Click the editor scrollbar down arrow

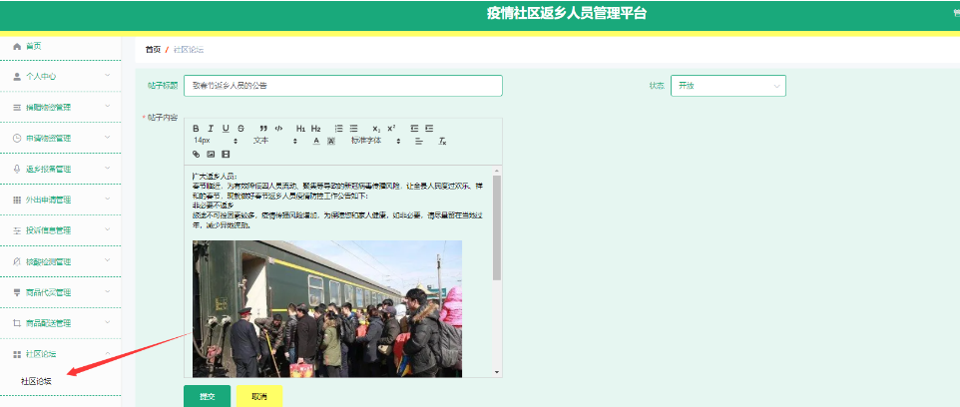[x=497, y=371]
